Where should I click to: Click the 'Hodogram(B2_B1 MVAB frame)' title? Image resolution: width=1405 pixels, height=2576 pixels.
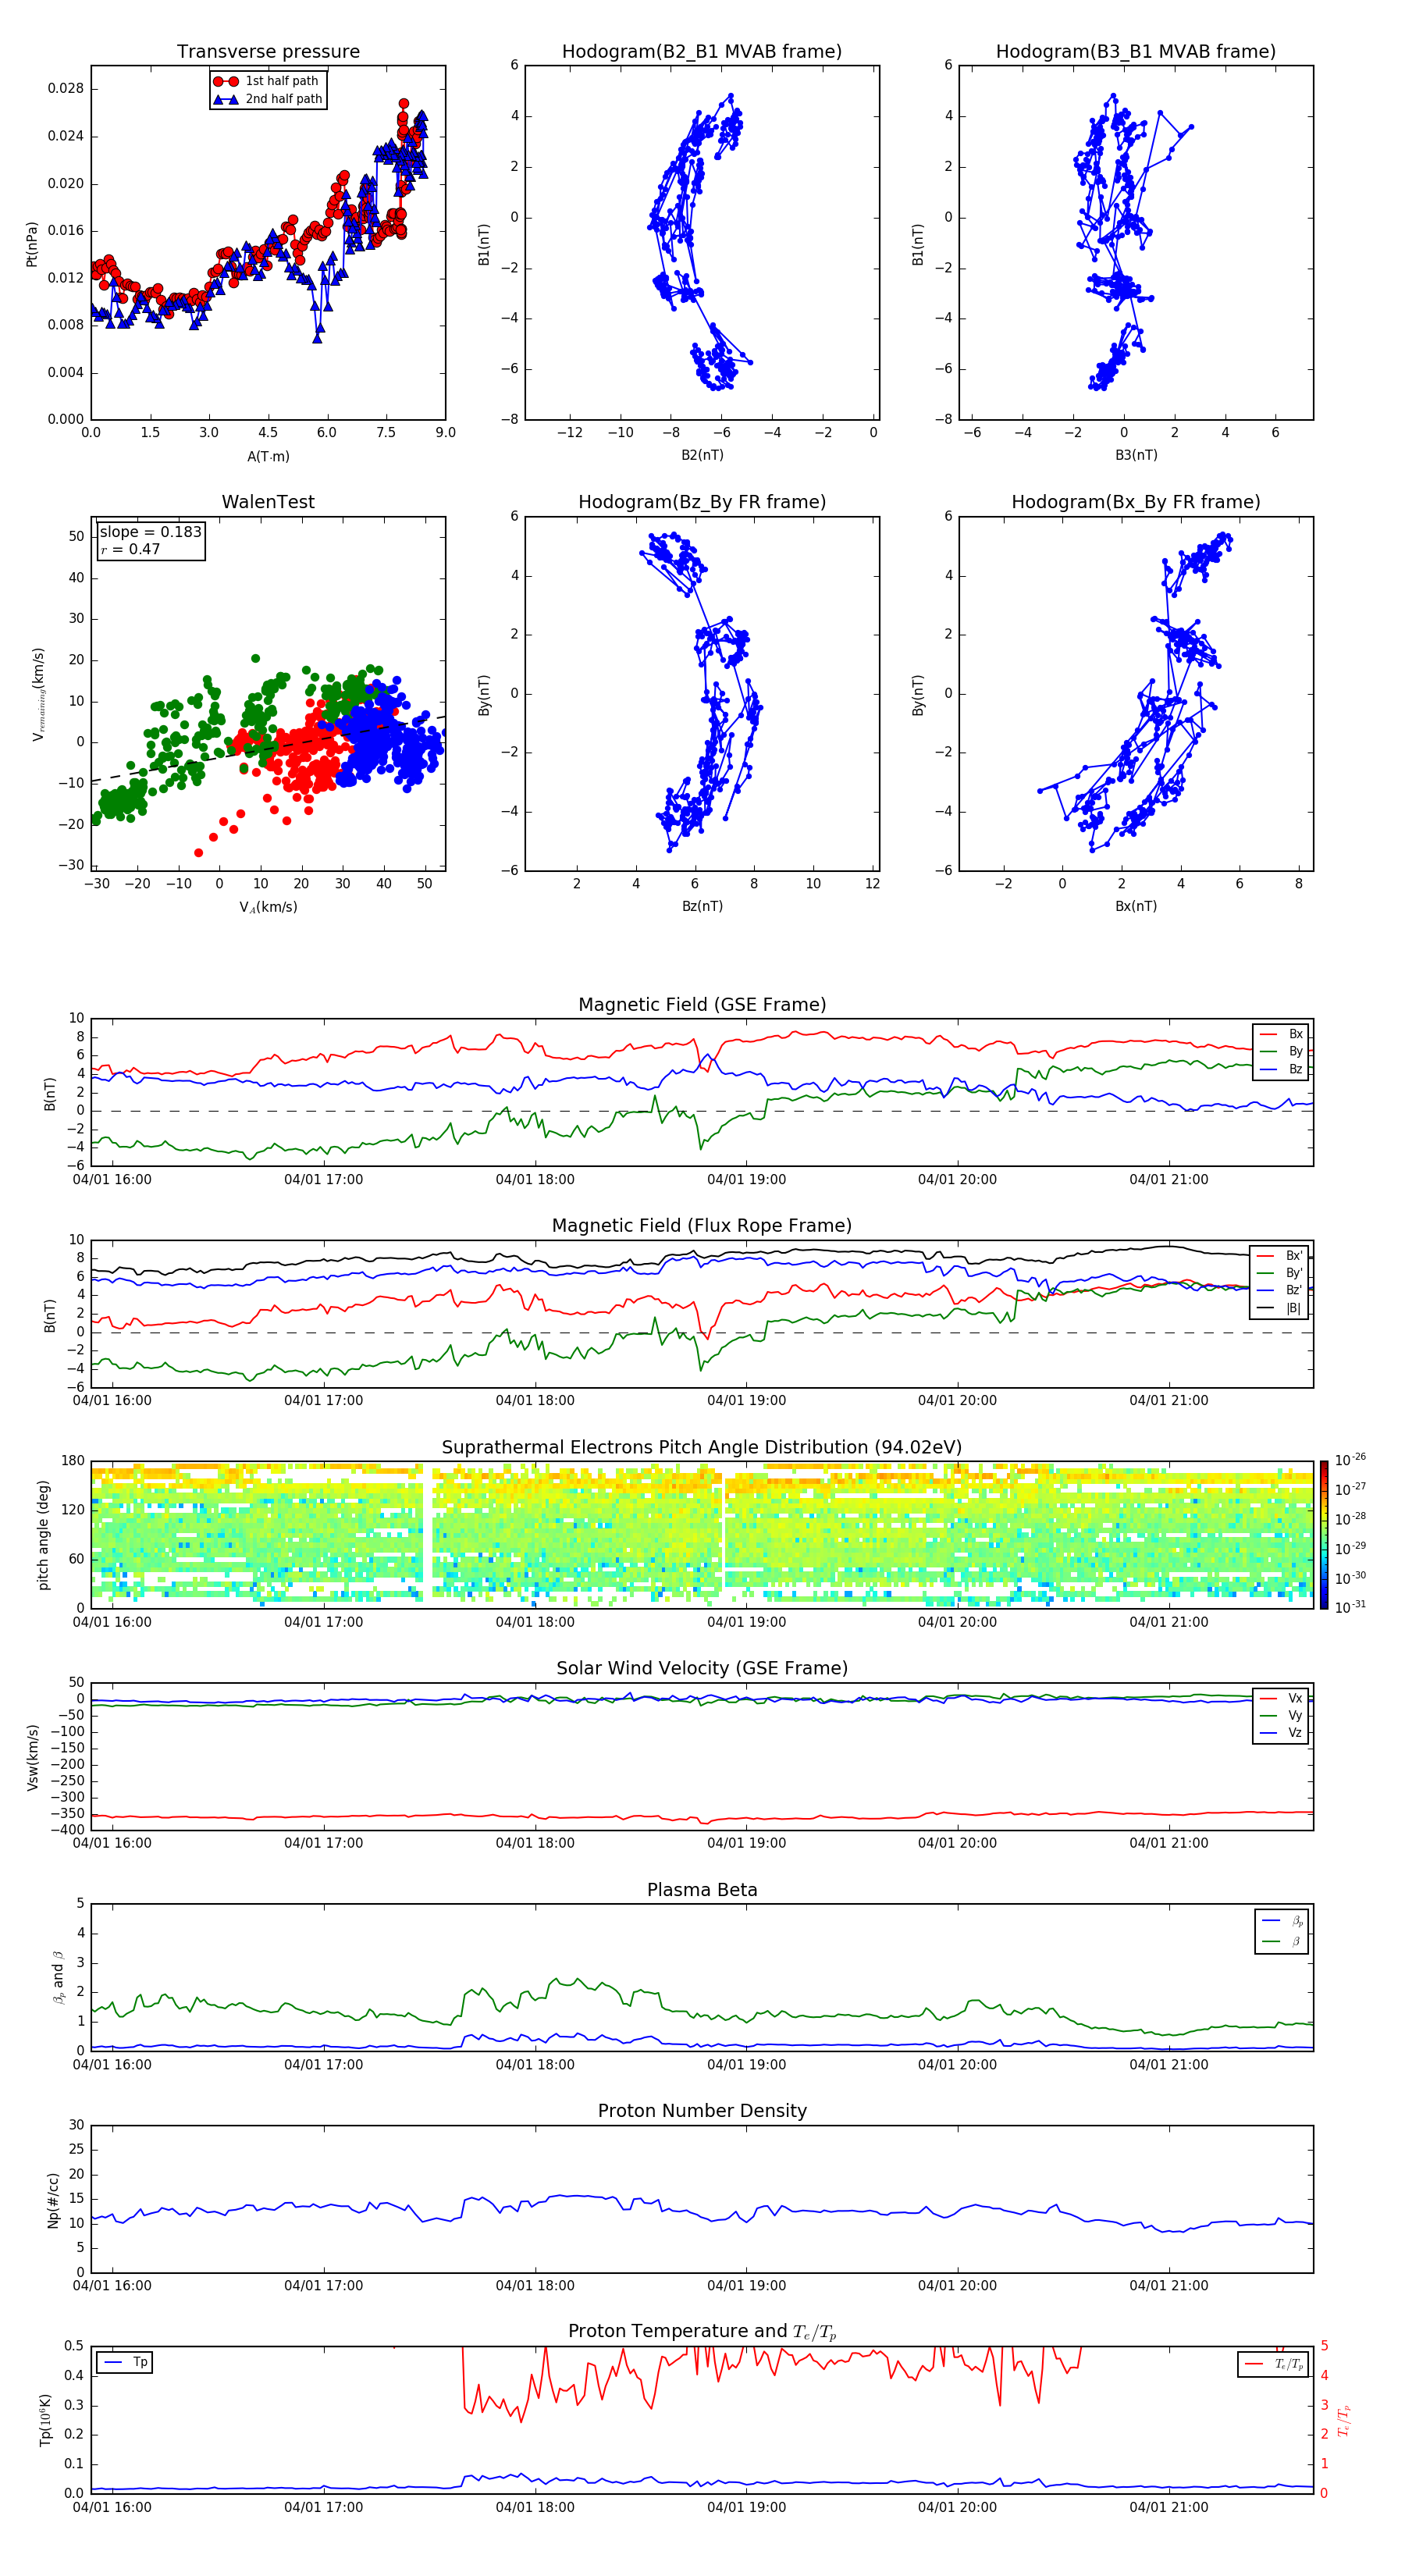coord(702,52)
